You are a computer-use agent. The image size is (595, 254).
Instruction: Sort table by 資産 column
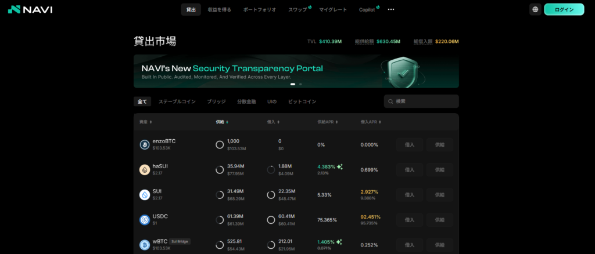[x=146, y=122]
